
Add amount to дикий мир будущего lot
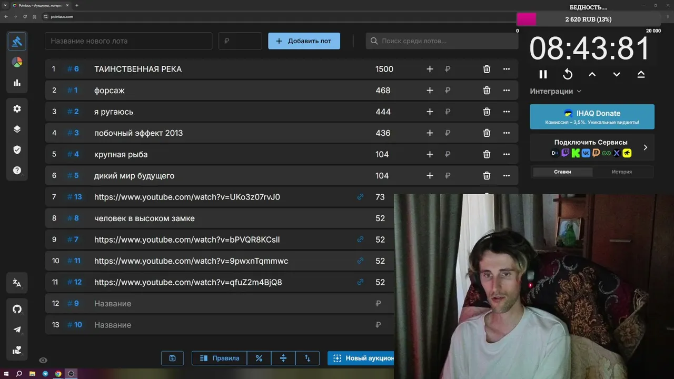point(430,176)
